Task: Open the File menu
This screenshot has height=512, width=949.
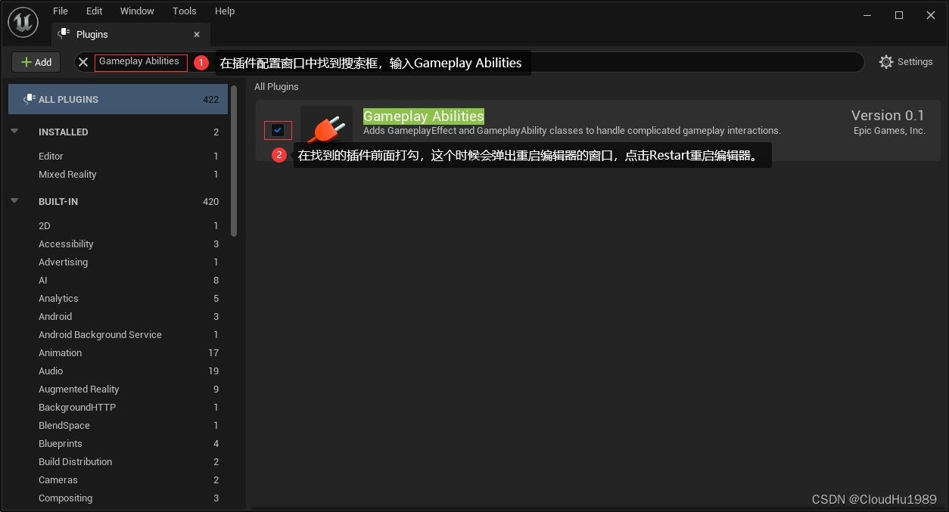Action: (x=61, y=11)
